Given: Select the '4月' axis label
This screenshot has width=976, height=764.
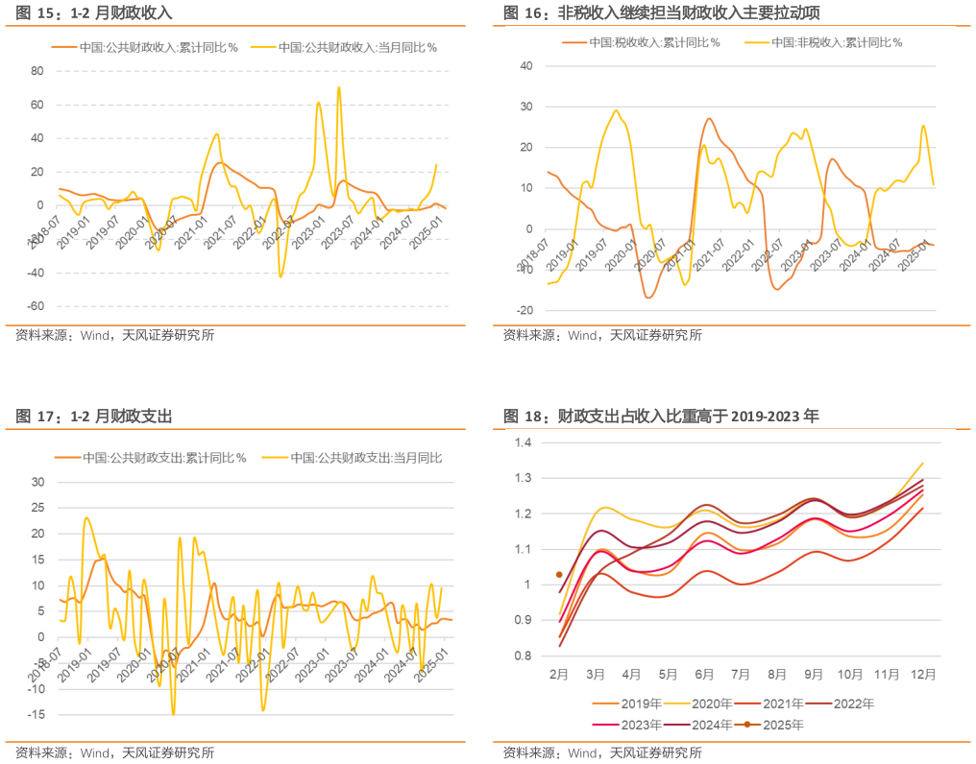Looking at the screenshot, I should click(631, 675).
